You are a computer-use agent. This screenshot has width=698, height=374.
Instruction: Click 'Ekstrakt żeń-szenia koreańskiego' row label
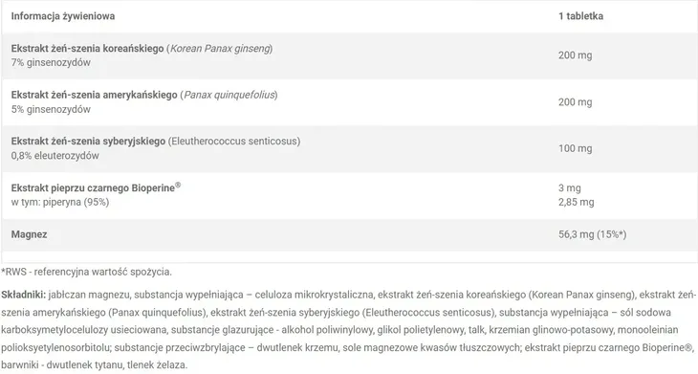click(x=87, y=48)
